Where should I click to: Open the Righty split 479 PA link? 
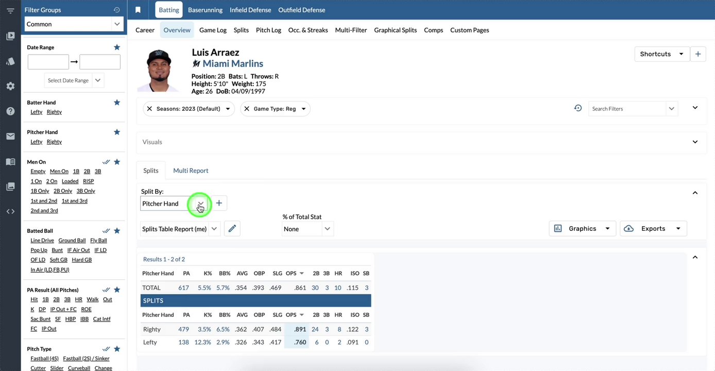coord(183,329)
